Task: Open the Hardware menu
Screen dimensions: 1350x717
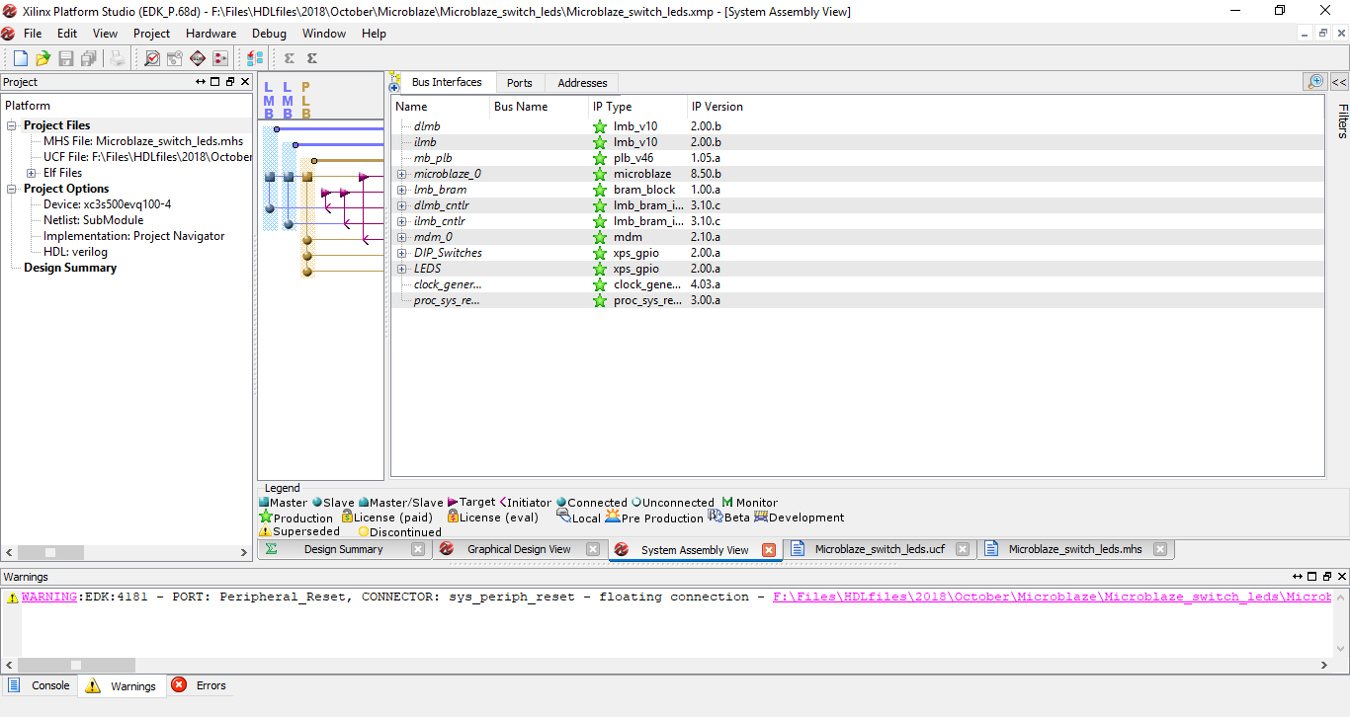Action: click(x=211, y=34)
